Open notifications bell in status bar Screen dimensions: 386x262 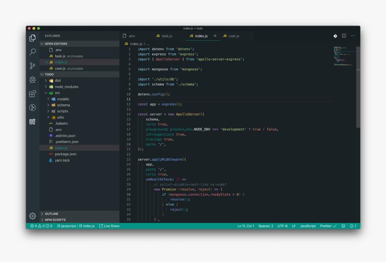click(353, 226)
